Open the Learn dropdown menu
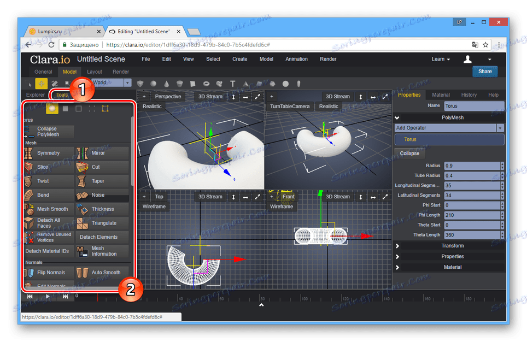The image size is (527, 342). point(441,59)
